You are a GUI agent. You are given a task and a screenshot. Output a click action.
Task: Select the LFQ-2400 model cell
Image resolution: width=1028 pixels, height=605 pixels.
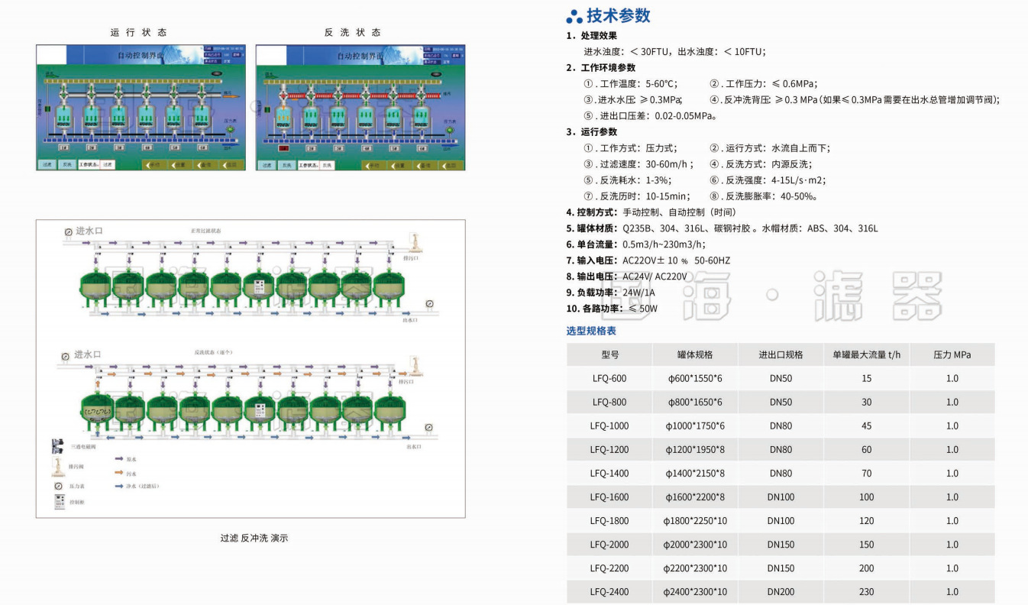609,592
